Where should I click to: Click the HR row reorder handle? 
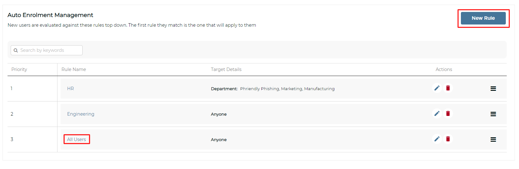click(x=493, y=89)
